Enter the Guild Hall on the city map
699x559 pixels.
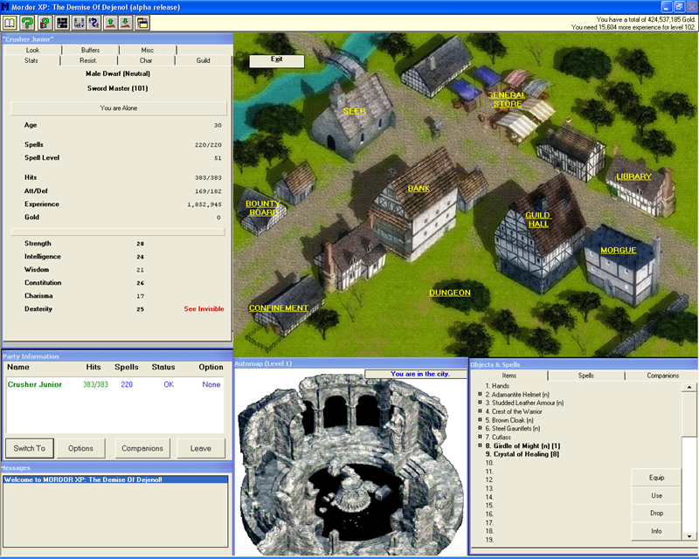537,219
